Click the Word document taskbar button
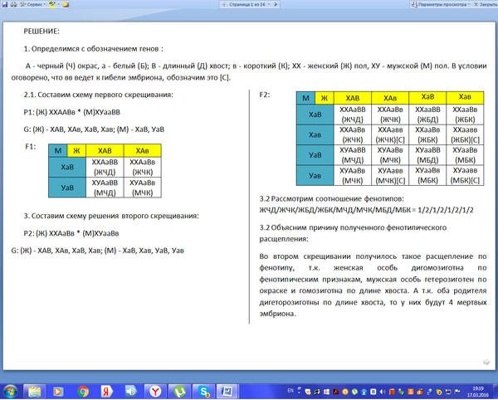This screenshot has height=400, width=498. coord(227,390)
